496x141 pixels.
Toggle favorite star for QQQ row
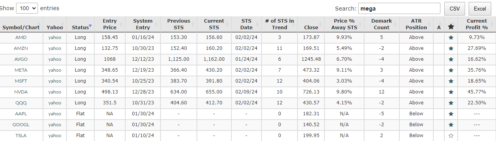click(x=451, y=103)
